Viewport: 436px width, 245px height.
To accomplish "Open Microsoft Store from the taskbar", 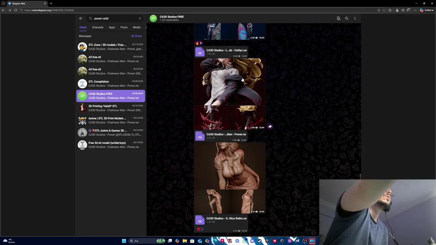I will 192,241.
